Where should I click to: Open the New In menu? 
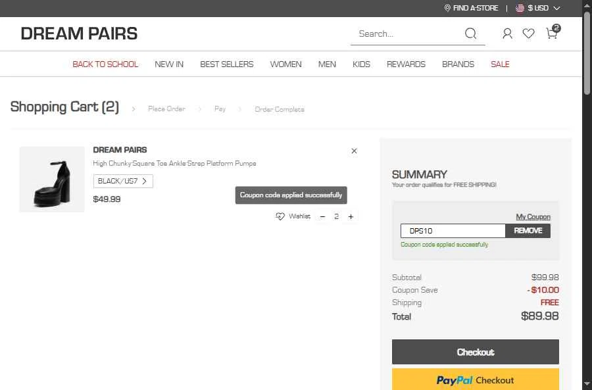coord(169,64)
